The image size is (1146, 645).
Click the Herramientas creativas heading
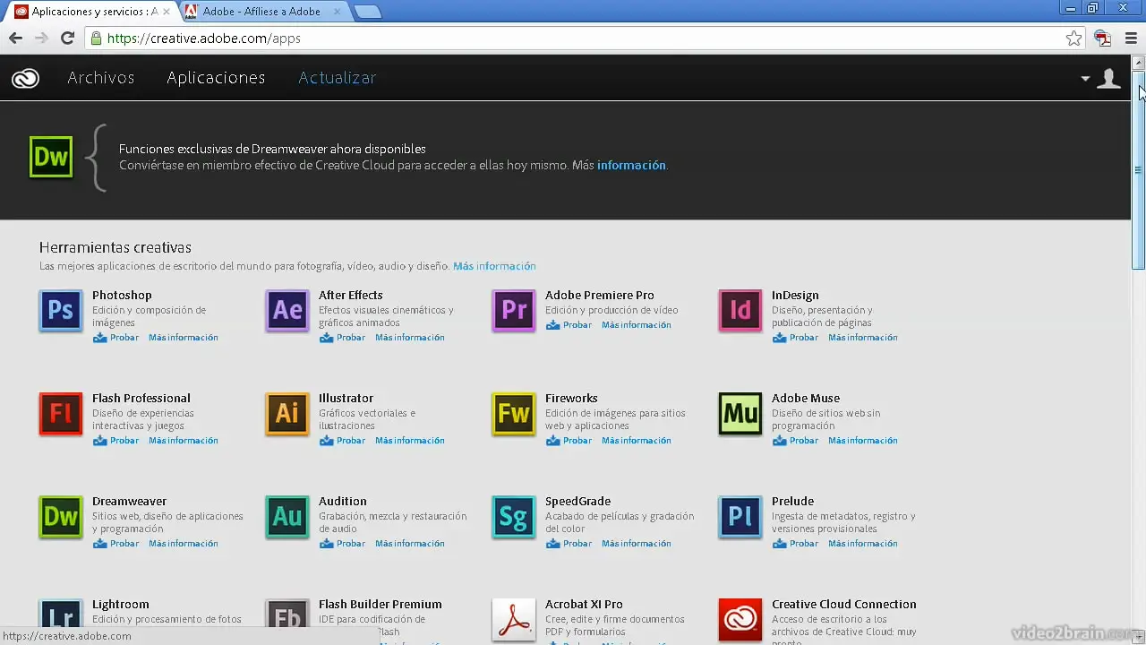coord(115,247)
